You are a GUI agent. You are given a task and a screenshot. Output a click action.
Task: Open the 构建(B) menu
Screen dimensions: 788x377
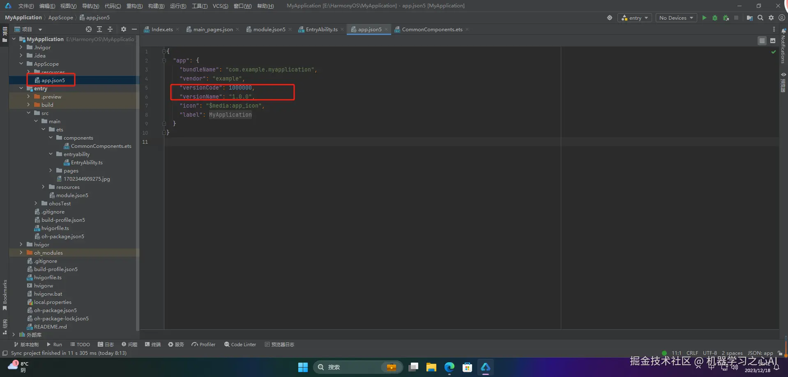click(x=156, y=6)
